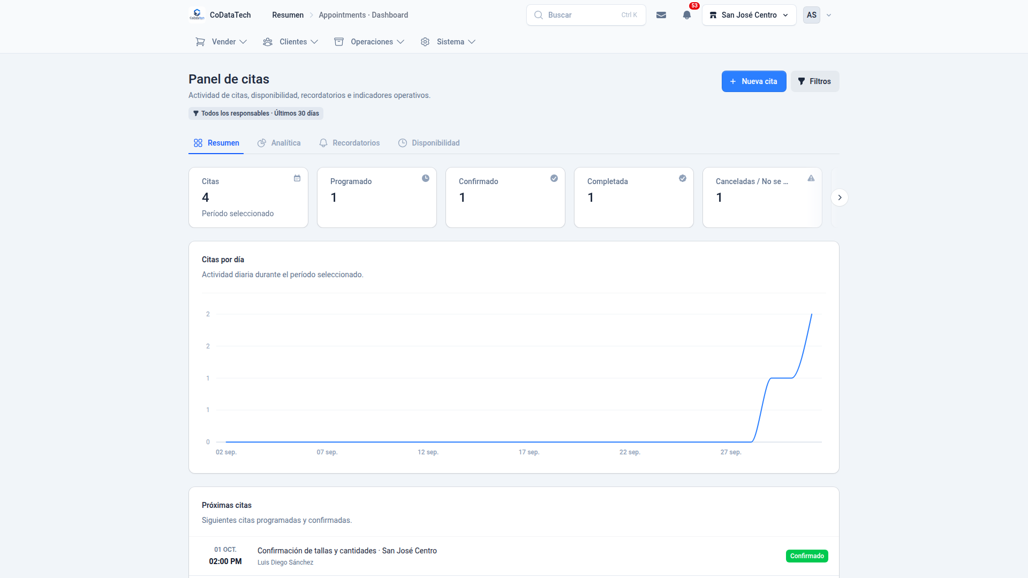Open notifications bell with 53 badge

687,15
